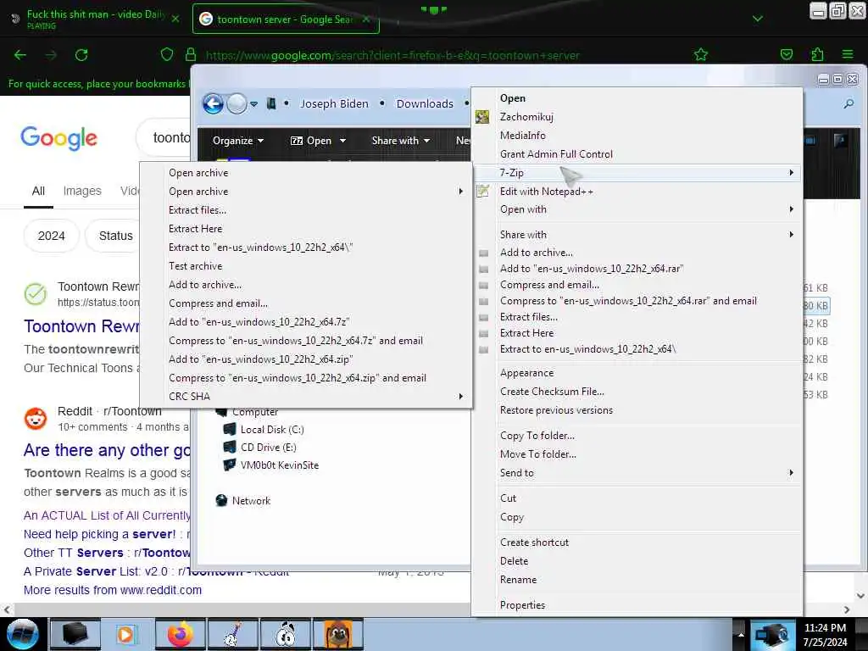
Task: Click the taskbar clock
Action: point(825,635)
